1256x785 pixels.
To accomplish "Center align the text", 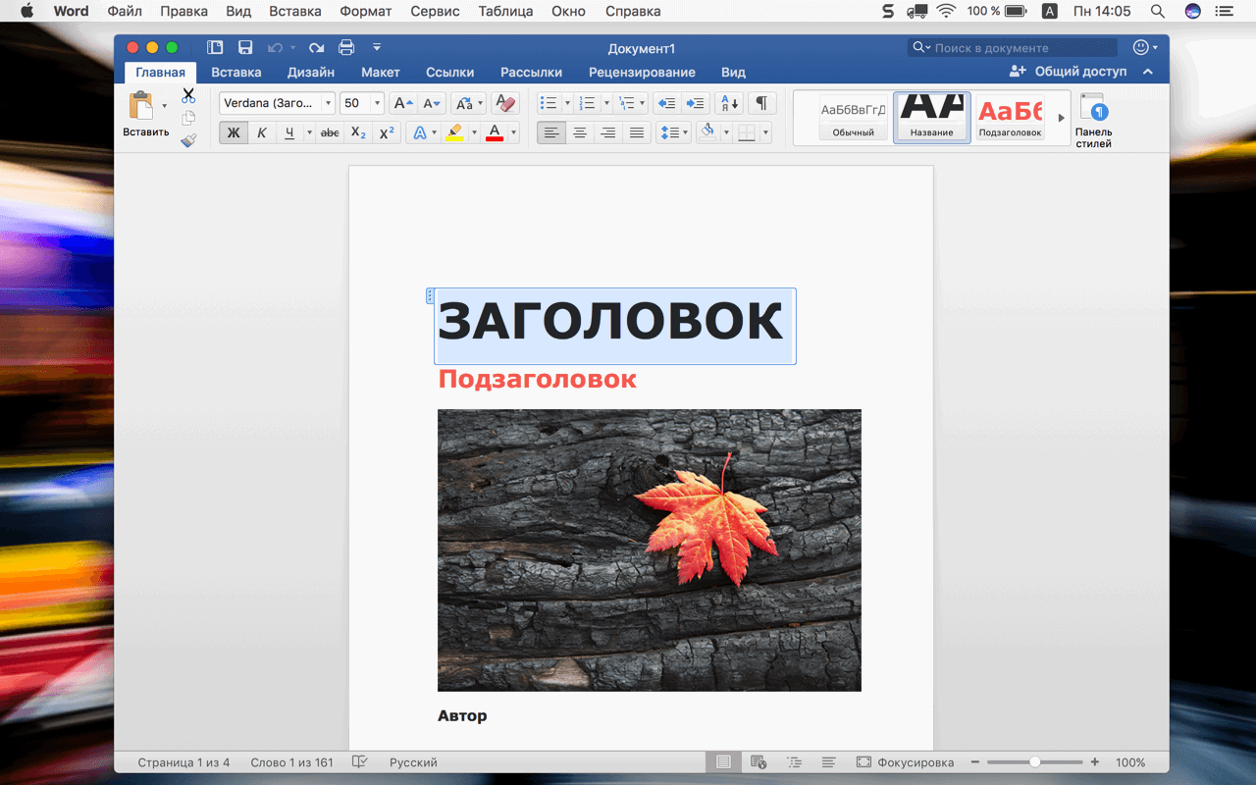I will 580,132.
